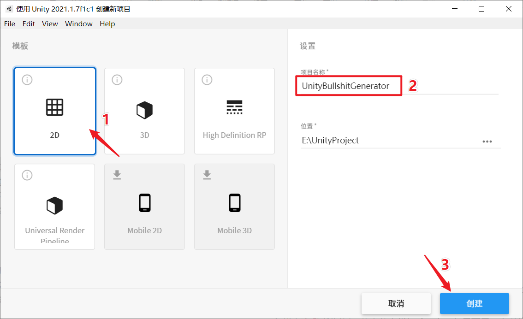The height and width of the screenshot is (319, 523).
Task: Maximize the Unity project window
Action: tap(481, 9)
